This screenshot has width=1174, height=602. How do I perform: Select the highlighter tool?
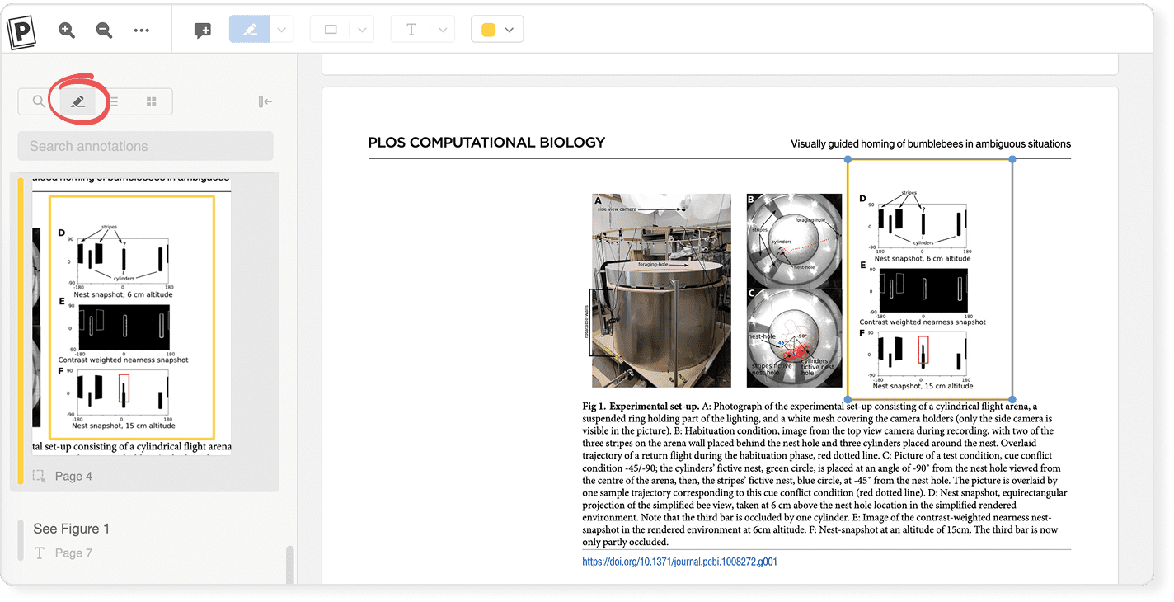pyautogui.click(x=251, y=30)
